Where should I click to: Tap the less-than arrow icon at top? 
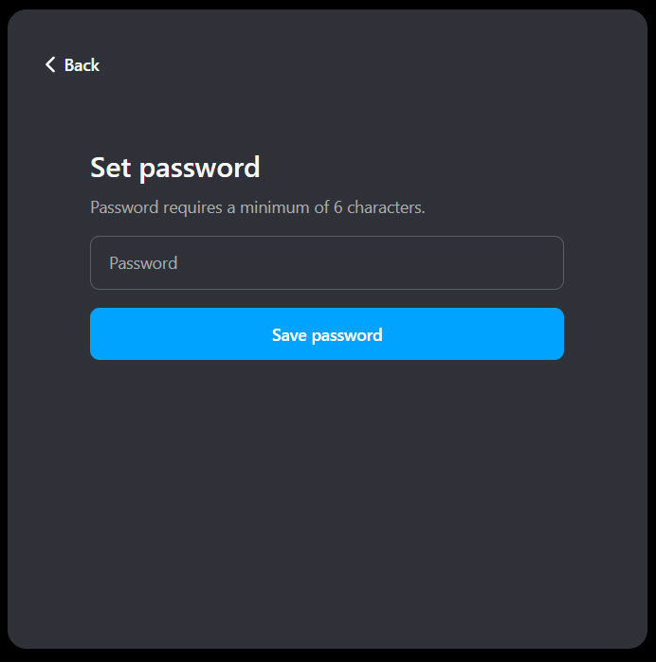[50, 64]
